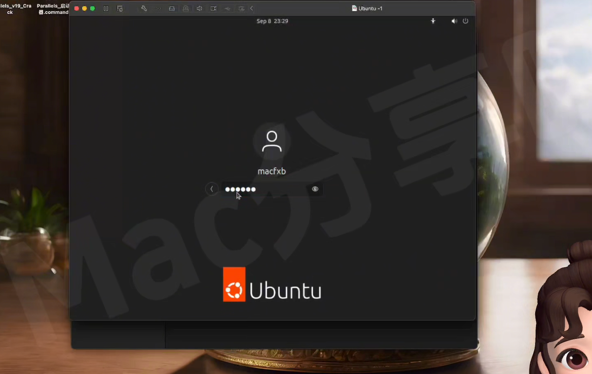Open the Ubuntu accessibility menu

(x=433, y=21)
